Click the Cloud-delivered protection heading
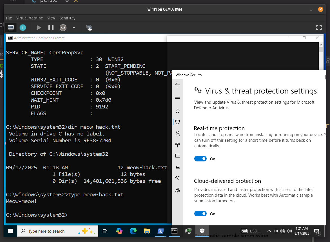Image resolution: width=330 pixels, height=242 pixels. coord(227,181)
